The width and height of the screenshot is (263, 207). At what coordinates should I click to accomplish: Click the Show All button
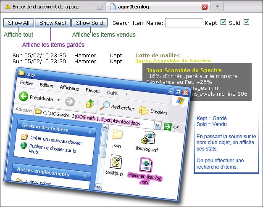[18, 23]
